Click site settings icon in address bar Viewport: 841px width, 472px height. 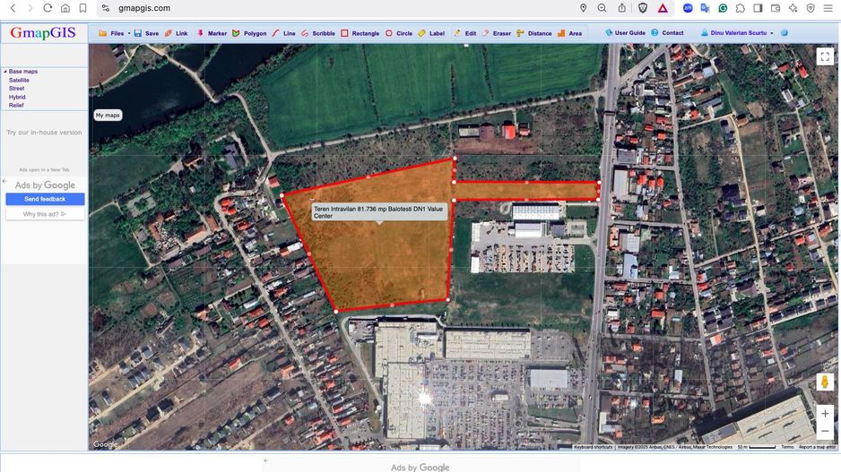[106, 8]
